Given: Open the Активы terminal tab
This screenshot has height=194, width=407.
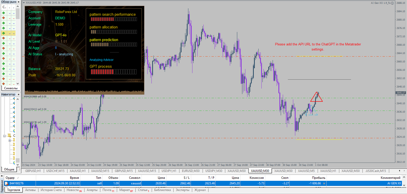Looking at the screenshot, I should click(30, 190).
